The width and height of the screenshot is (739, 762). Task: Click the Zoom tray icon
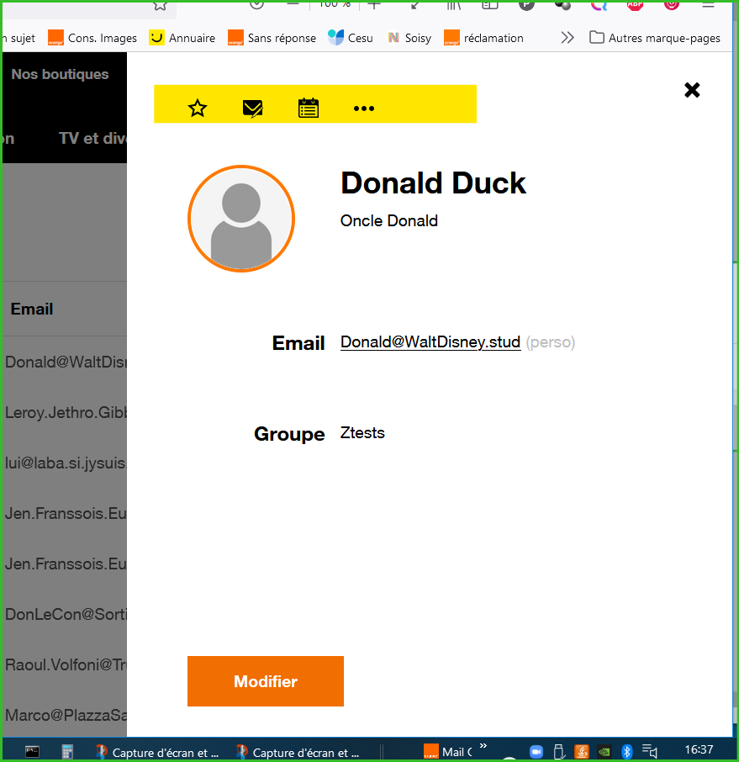click(536, 752)
